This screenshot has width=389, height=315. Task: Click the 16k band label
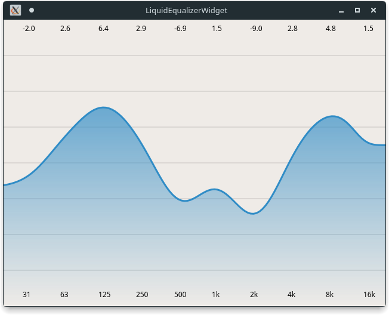click(369, 294)
